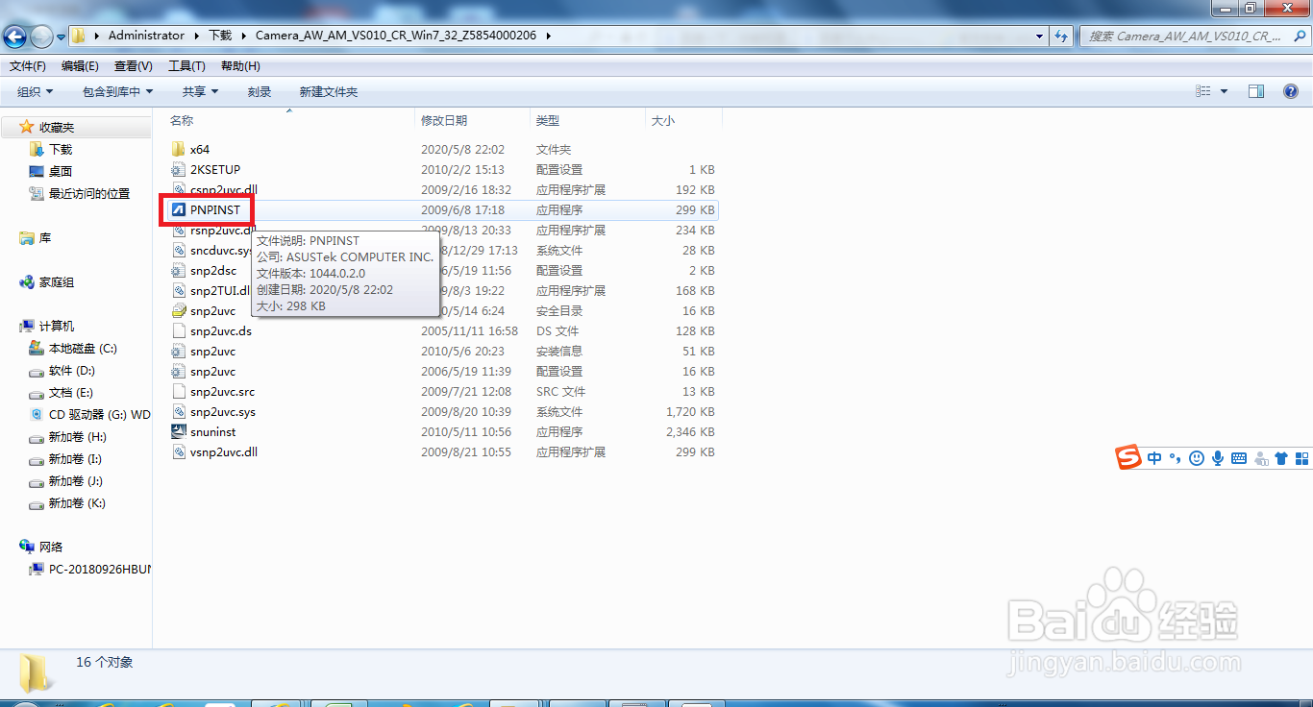Expand the 包含到库中 dropdown
Screen dimensions: 1313x707
click(x=117, y=92)
